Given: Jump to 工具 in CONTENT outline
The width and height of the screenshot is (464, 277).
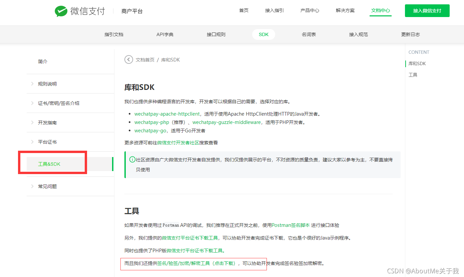Looking at the screenshot, I should coord(413,75).
